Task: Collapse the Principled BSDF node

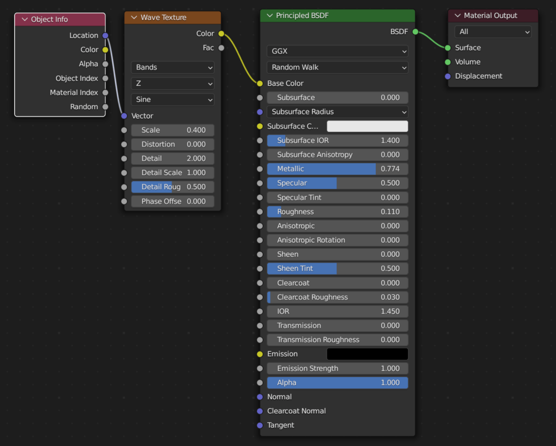Action: pyautogui.click(x=269, y=15)
